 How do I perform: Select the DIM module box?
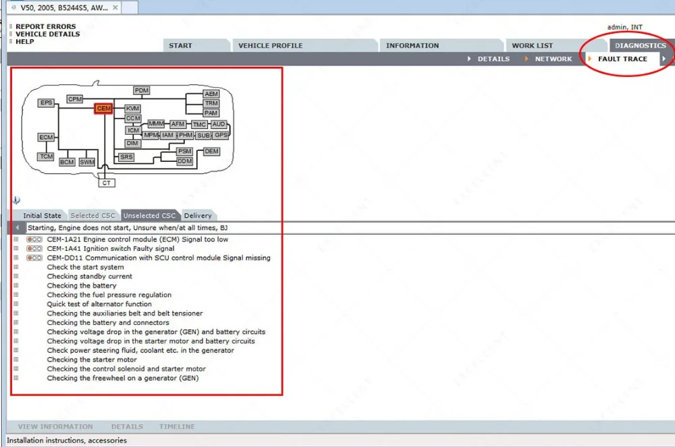tap(132, 143)
